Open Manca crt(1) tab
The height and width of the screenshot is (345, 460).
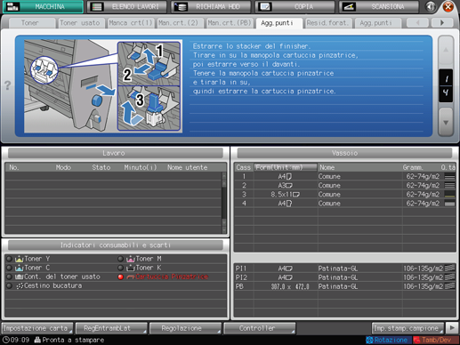coord(131,23)
